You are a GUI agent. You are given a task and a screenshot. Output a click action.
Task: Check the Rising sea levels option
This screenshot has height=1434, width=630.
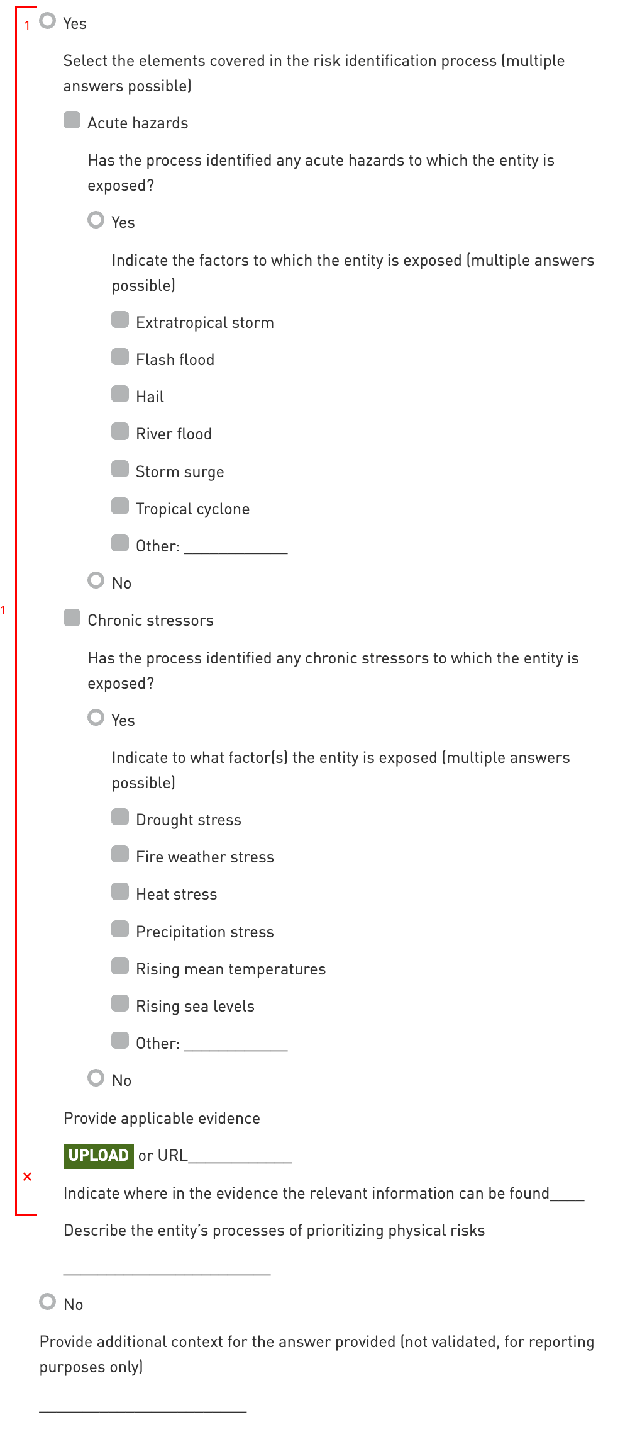pos(120,1003)
